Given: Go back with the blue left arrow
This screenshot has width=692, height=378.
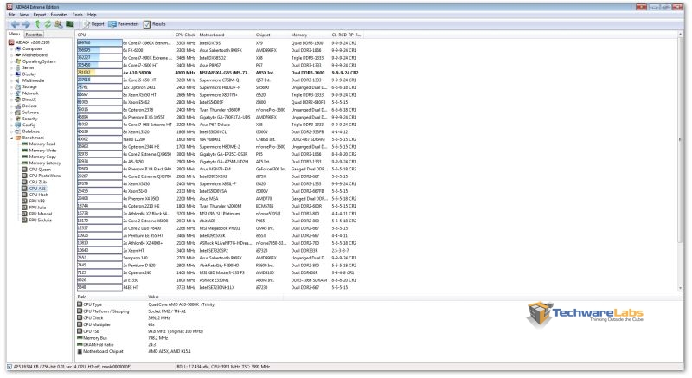Looking at the screenshot, I should pyautogui.click(x=15, y=24).
